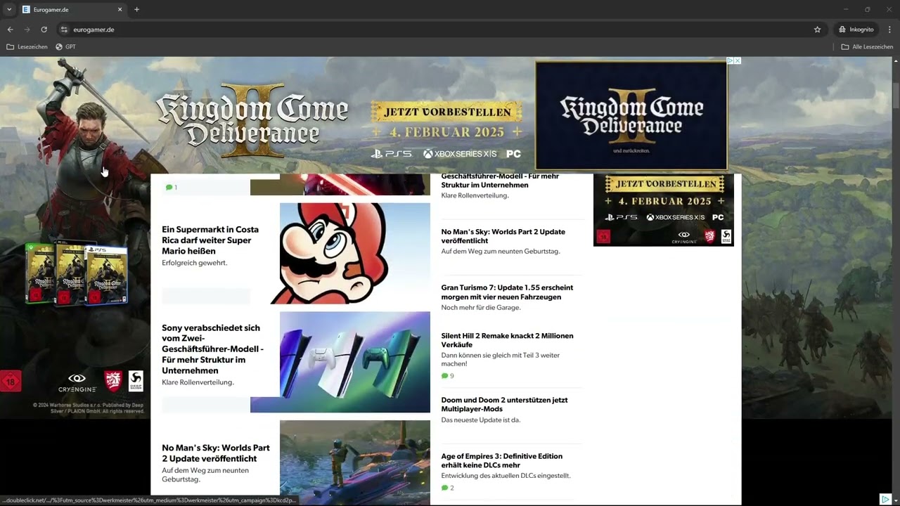
Task: Open the Chrome three-dot menu
Action: tap(889, 30)
